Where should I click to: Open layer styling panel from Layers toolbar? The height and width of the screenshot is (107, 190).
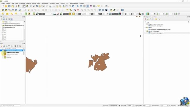1,46
